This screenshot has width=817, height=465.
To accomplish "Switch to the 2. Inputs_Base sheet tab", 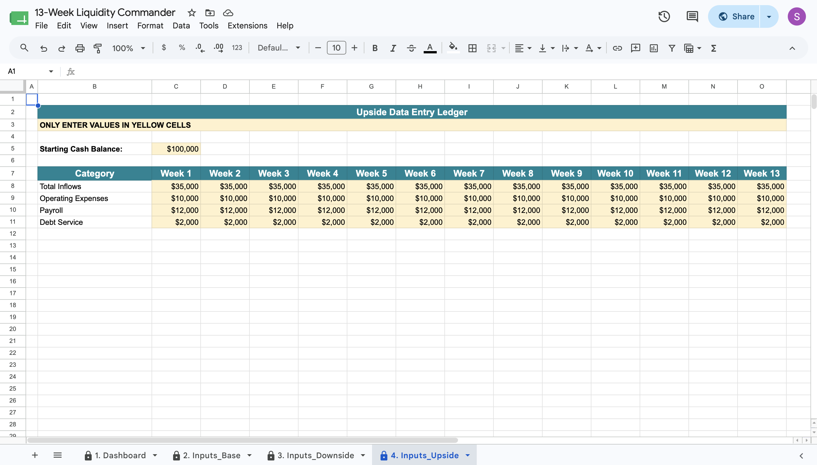I will click(212, 455).
